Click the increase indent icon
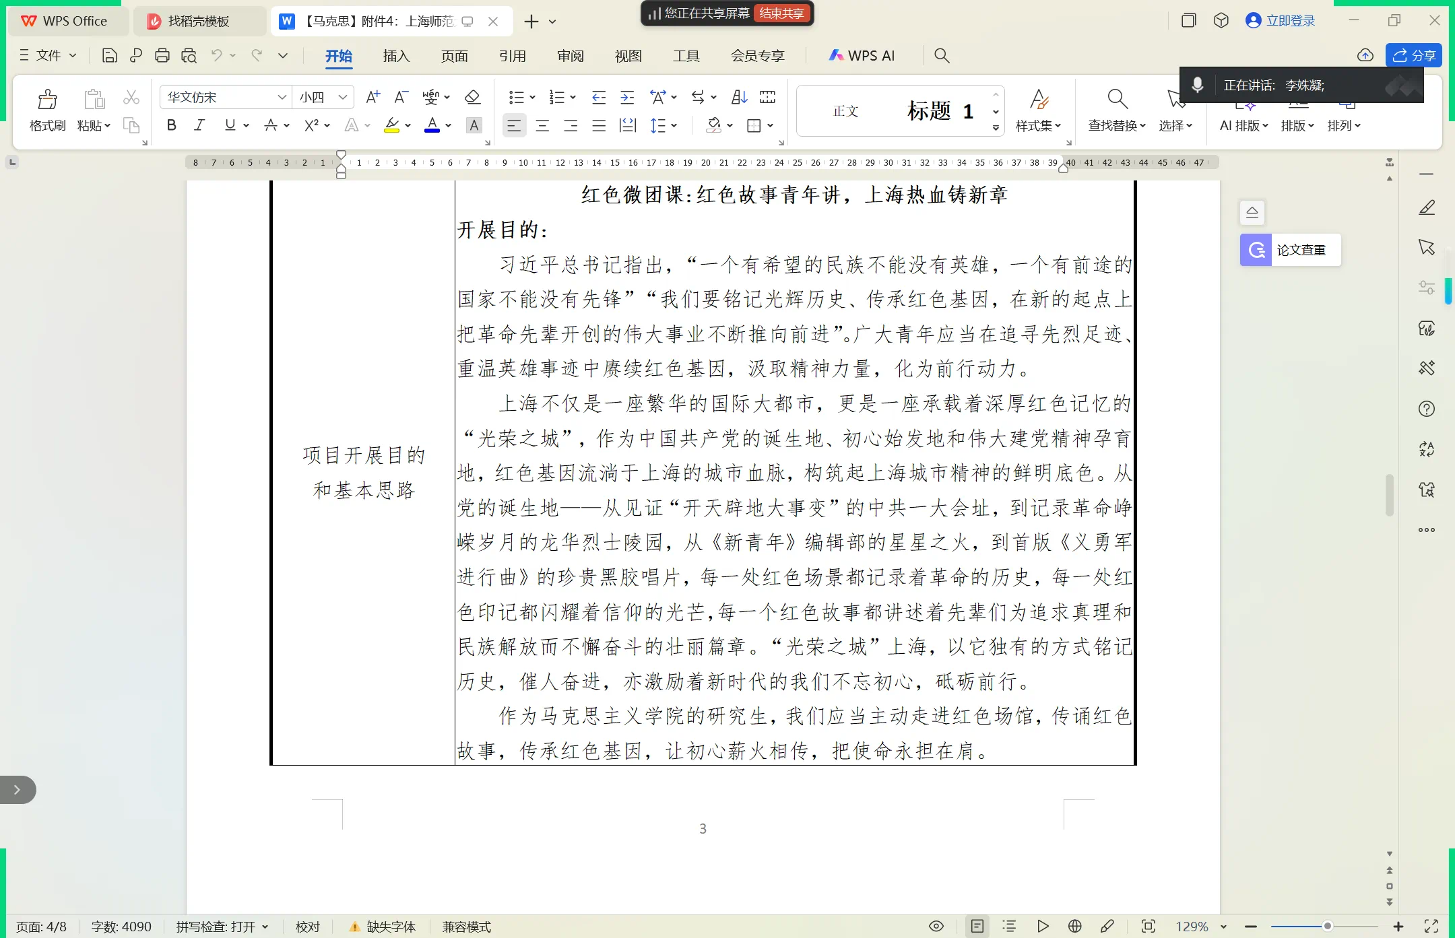The height and width of the screenshot is (938, 1455). (x=627, y=98)
